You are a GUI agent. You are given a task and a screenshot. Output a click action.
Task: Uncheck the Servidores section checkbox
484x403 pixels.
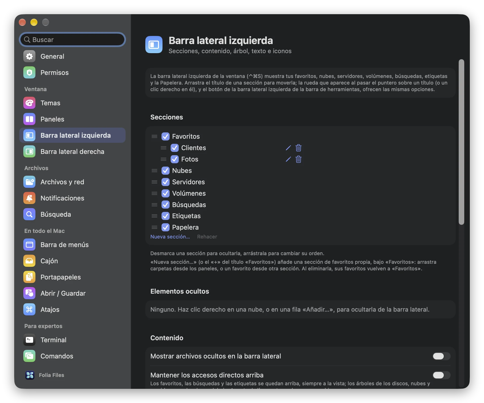pos(166,182)
